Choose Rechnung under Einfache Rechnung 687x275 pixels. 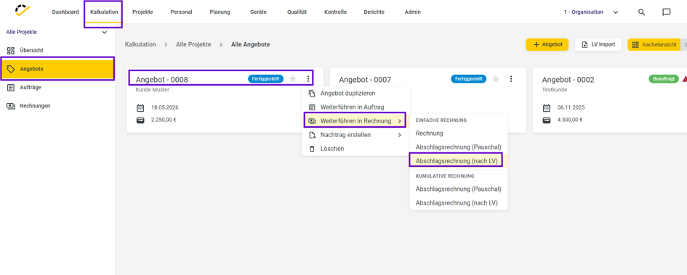click(x=458, y=134)
